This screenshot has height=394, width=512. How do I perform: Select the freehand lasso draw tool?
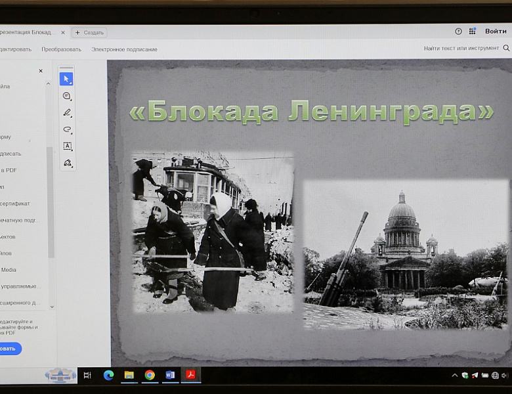pyautogui.click(x=67, y=129)
